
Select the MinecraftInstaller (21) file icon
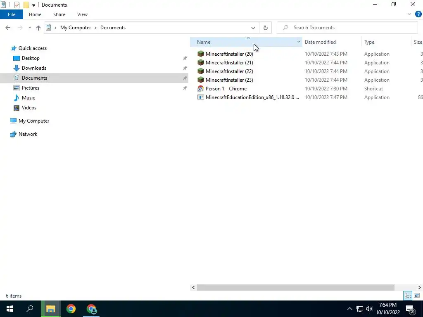[x=200, y=63]
